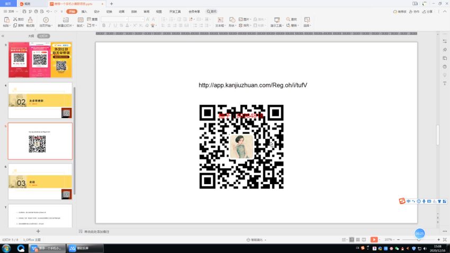This screenshot has width=450, height=253.
Task: Click the Print Preview icon
Action: (42, 12)
